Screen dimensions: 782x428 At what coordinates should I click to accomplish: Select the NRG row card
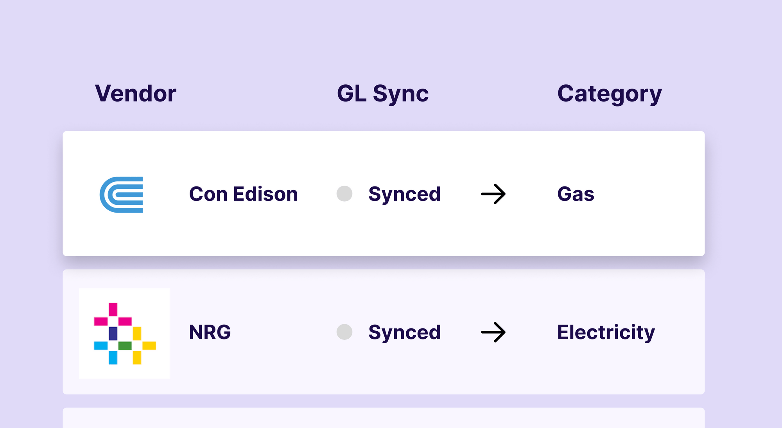383,375
